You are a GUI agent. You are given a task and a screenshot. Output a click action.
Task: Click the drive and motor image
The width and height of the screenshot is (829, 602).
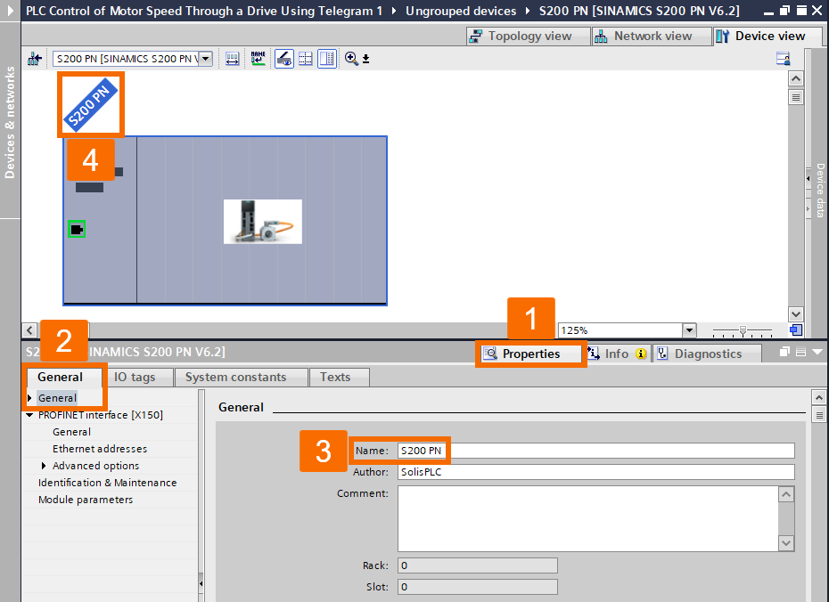[263, 222]
